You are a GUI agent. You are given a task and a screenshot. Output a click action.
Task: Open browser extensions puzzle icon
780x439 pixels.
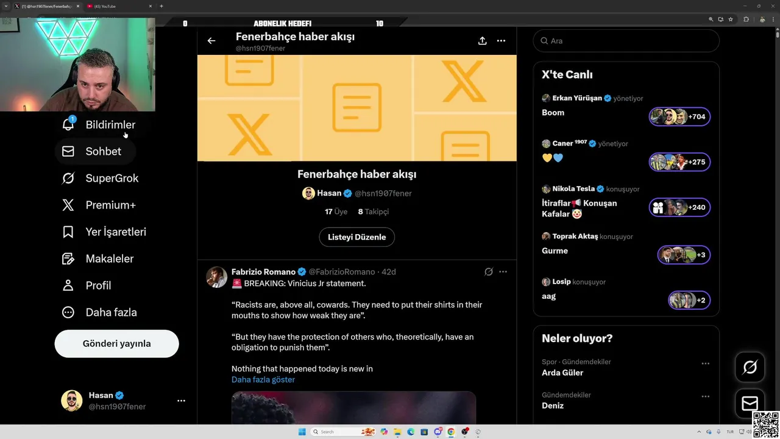click(746, 20)
